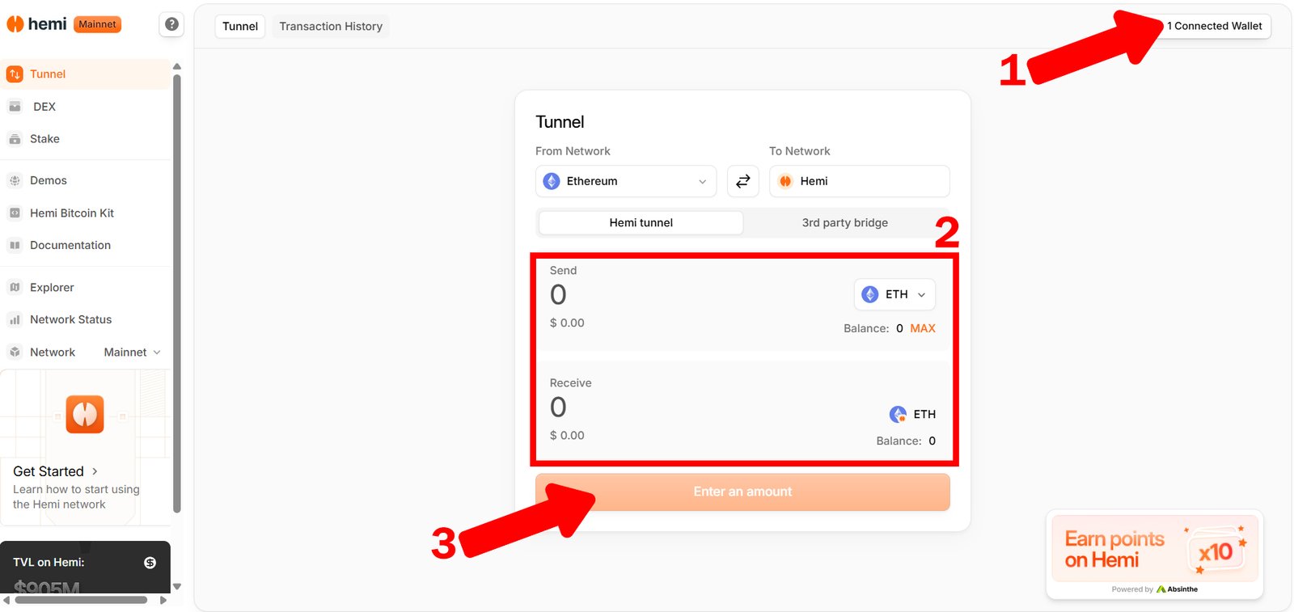Click the Hemi logo in the header

pos(37,24)
